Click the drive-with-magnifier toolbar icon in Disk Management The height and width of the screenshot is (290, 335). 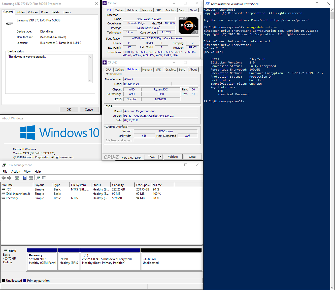(38, 178)
